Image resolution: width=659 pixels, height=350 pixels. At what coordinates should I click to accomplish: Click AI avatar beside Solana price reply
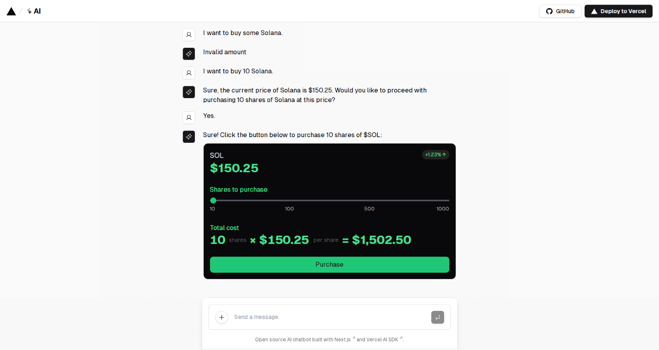click(189, 92)
